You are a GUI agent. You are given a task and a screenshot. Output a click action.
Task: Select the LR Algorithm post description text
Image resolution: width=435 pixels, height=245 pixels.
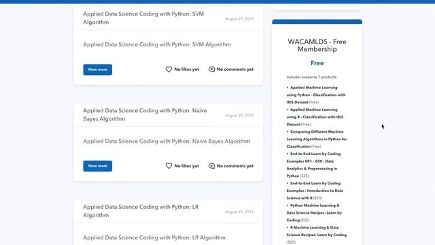coord(154,238)
